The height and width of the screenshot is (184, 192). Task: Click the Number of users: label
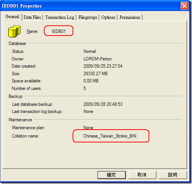pos(27,88)
